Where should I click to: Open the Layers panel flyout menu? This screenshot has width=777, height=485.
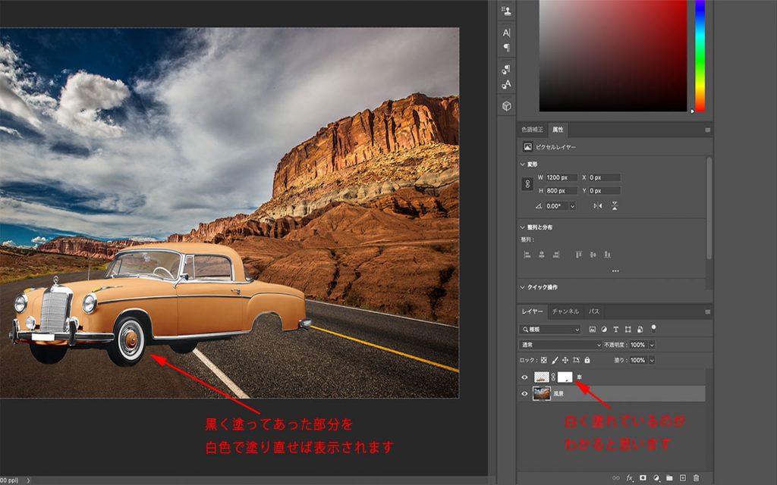coord(708,311)
